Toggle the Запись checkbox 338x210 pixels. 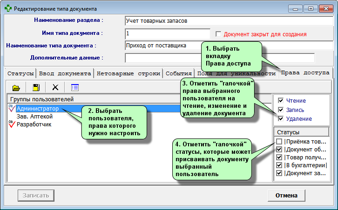click(281, 110)
